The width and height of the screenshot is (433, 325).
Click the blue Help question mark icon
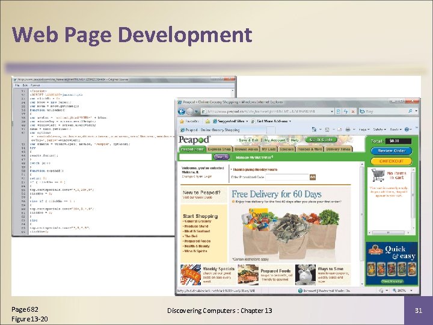click(x=407, y=129)
